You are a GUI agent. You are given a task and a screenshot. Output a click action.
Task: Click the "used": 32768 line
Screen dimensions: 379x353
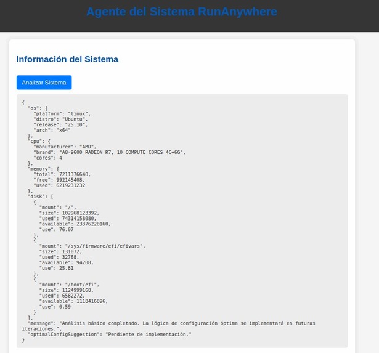[x=59, y=258]
